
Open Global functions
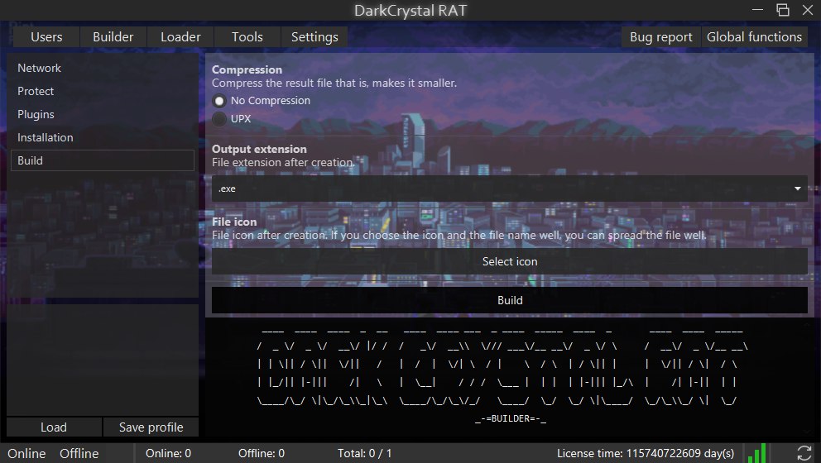click(754, 37)
